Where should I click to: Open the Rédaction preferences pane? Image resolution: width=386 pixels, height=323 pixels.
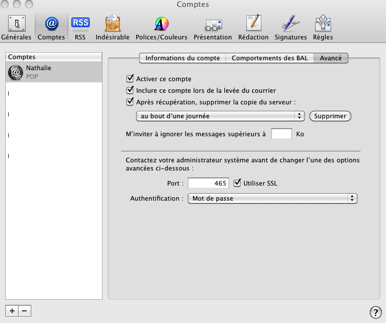click(x=253, y=28)
